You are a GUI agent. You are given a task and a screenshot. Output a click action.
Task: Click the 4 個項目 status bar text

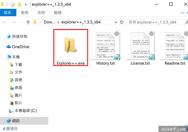coord(10,129)
